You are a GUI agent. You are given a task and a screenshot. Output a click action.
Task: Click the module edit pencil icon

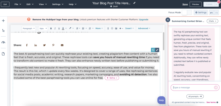tap(157, 50)
